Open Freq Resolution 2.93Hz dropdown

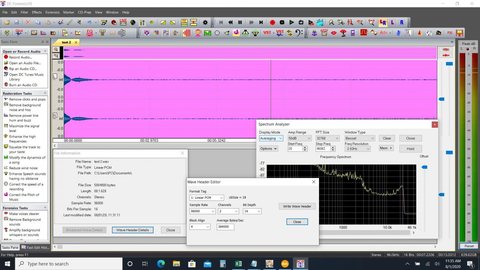pos(358,149)
